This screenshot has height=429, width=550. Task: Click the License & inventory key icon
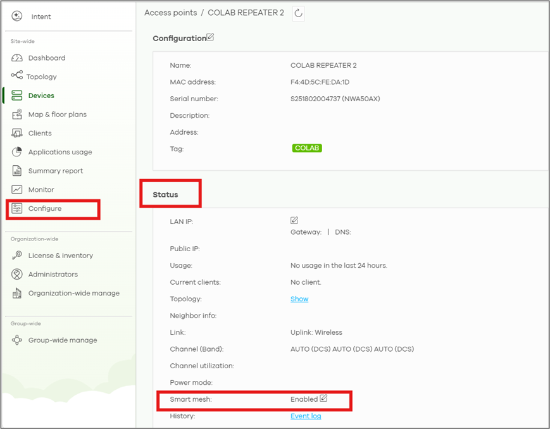point(17,255)
